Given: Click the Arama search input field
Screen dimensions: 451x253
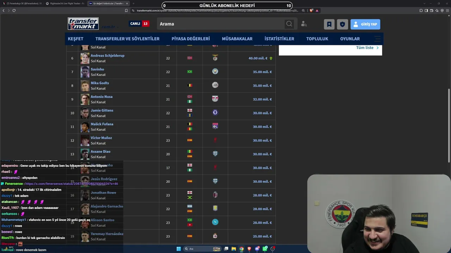Looking at the screenshot, I should click(x=220, y=24).
